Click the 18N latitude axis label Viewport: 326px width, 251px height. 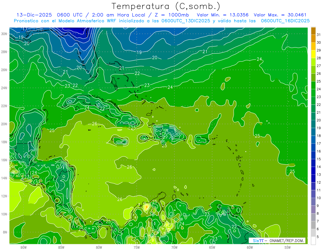tap(4, 142)
